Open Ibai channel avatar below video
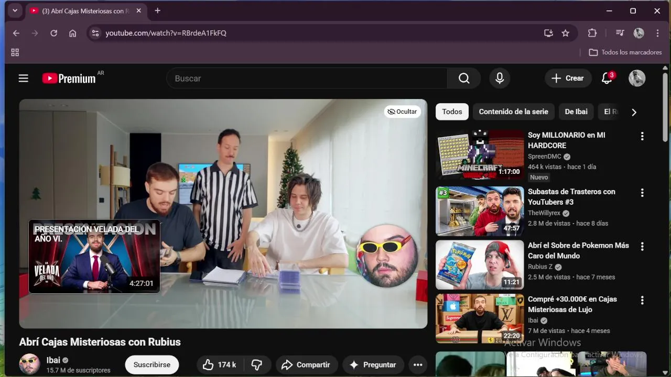The image size is (671, 377). tap(29, 364)
